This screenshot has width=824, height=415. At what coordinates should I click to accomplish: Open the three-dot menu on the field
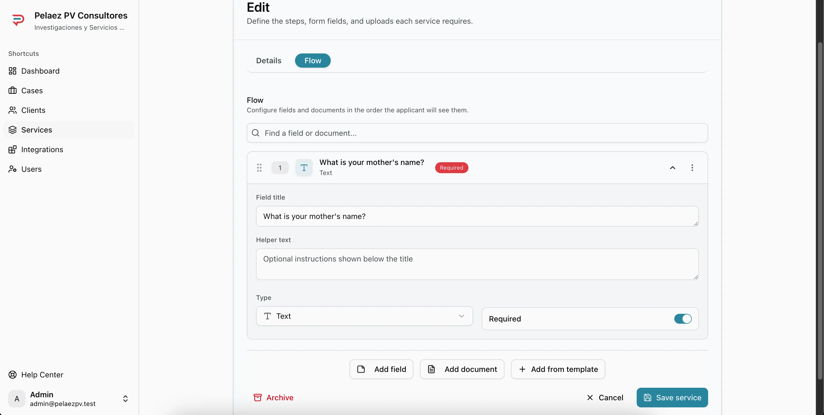tap(692, 168)
